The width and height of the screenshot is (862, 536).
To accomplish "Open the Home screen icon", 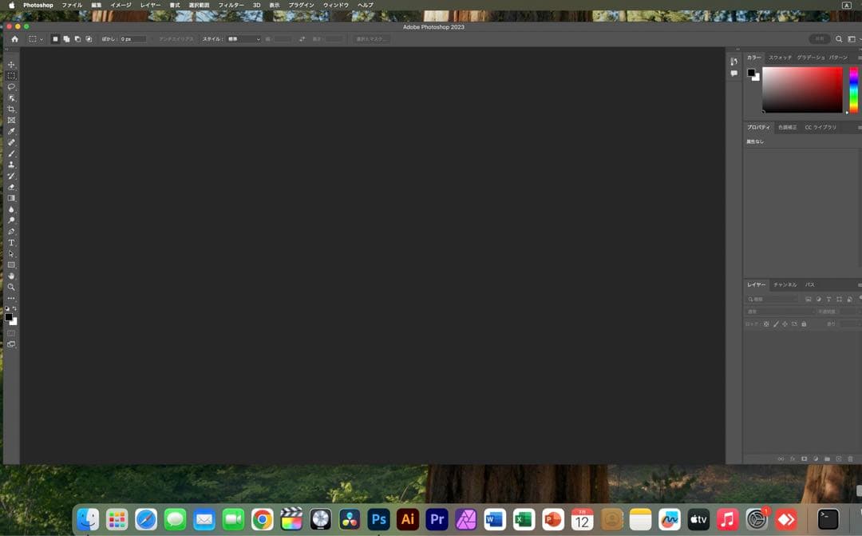I will (x=14, y=38).
